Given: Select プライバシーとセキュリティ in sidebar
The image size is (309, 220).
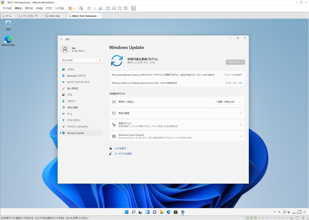Looking at the screenshot, I should [82, 127].
